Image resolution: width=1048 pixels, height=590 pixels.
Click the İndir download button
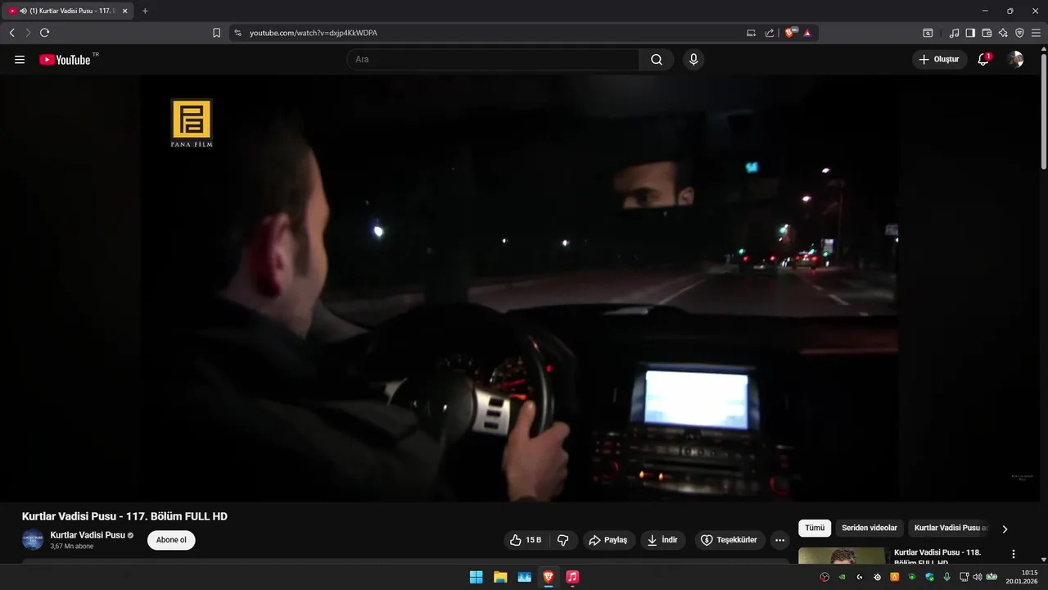pyautogui.click(x=663, y=540)
